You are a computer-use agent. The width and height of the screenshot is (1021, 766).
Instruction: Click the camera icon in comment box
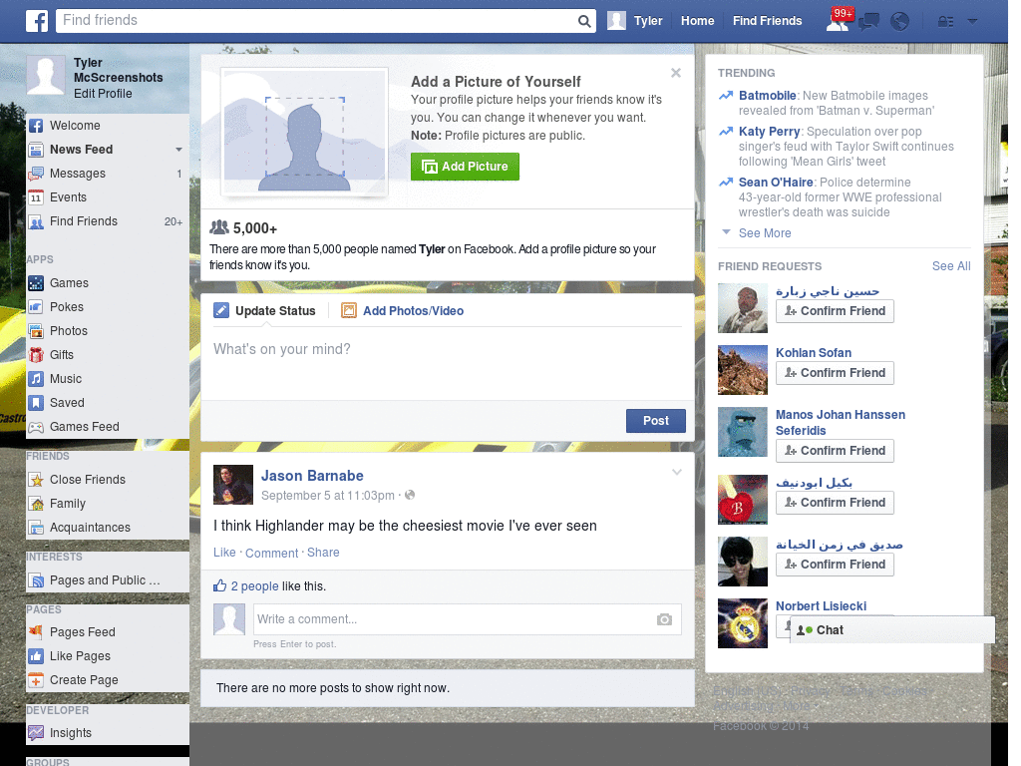point(664,619)
